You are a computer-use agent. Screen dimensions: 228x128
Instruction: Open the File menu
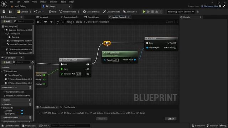click(x=11, y=2)
